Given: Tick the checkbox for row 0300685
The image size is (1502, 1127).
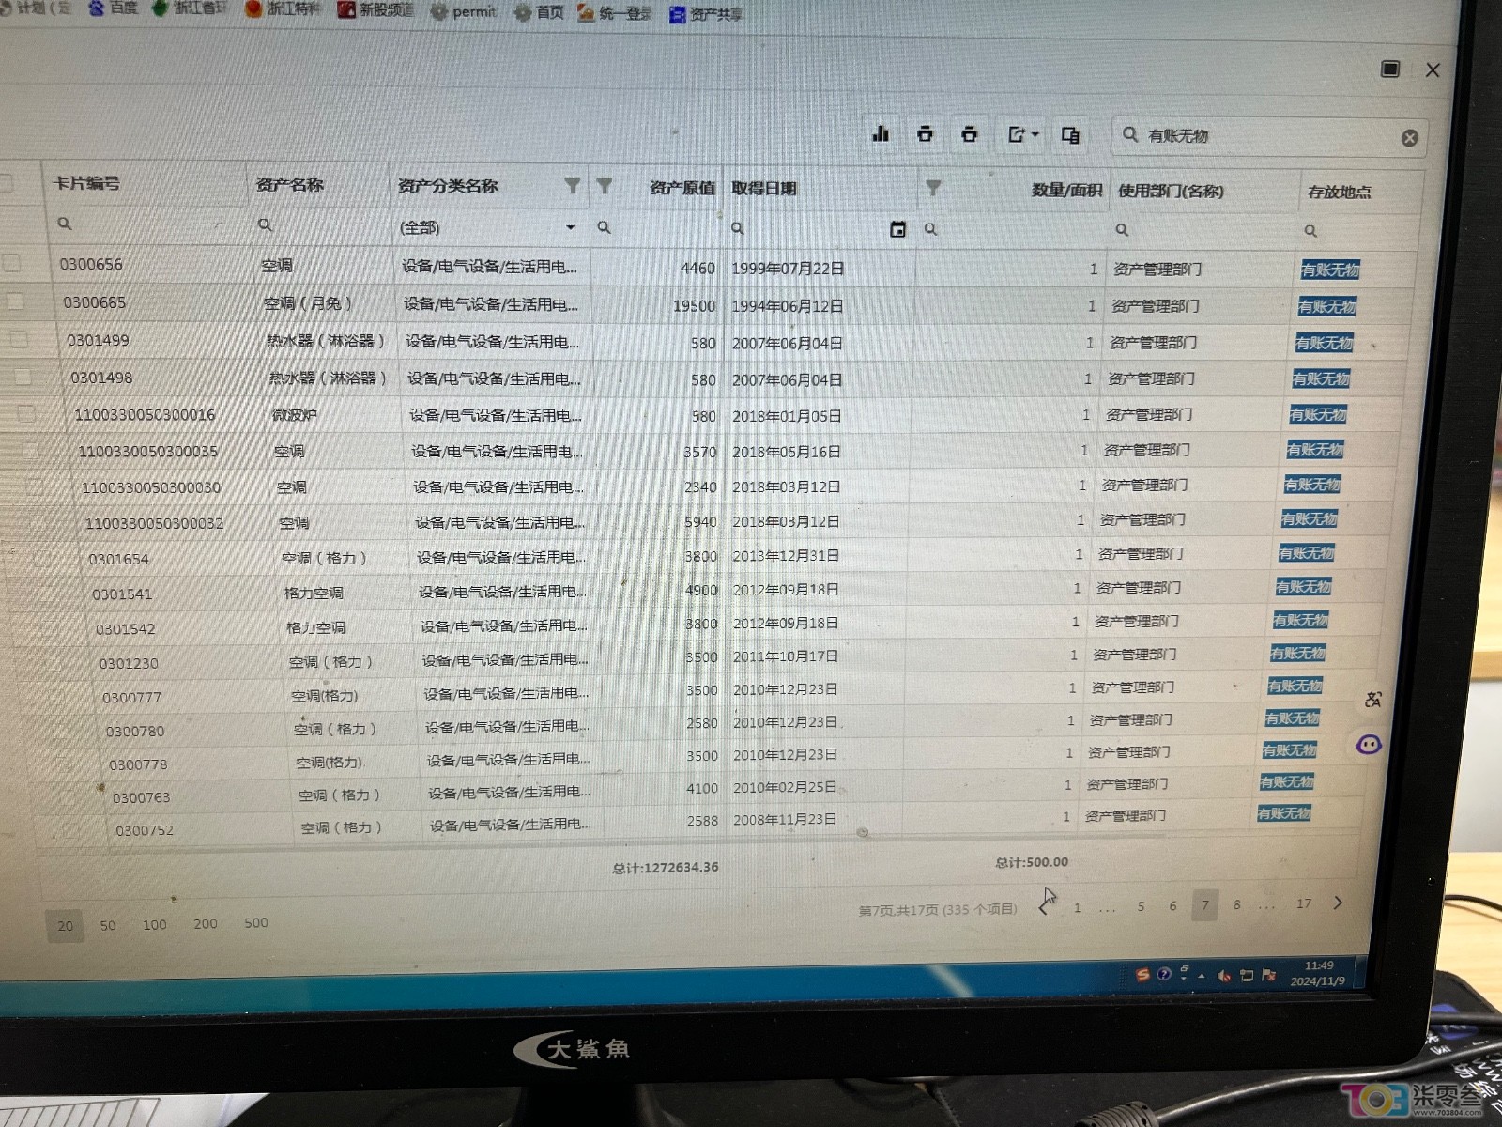Looking at the screenshot, I should click(x=15, y=301).
